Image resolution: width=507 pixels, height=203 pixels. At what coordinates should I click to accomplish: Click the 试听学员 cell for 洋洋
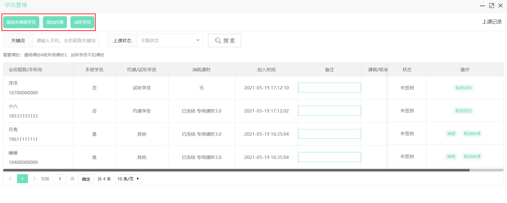[x=142, y=88]
